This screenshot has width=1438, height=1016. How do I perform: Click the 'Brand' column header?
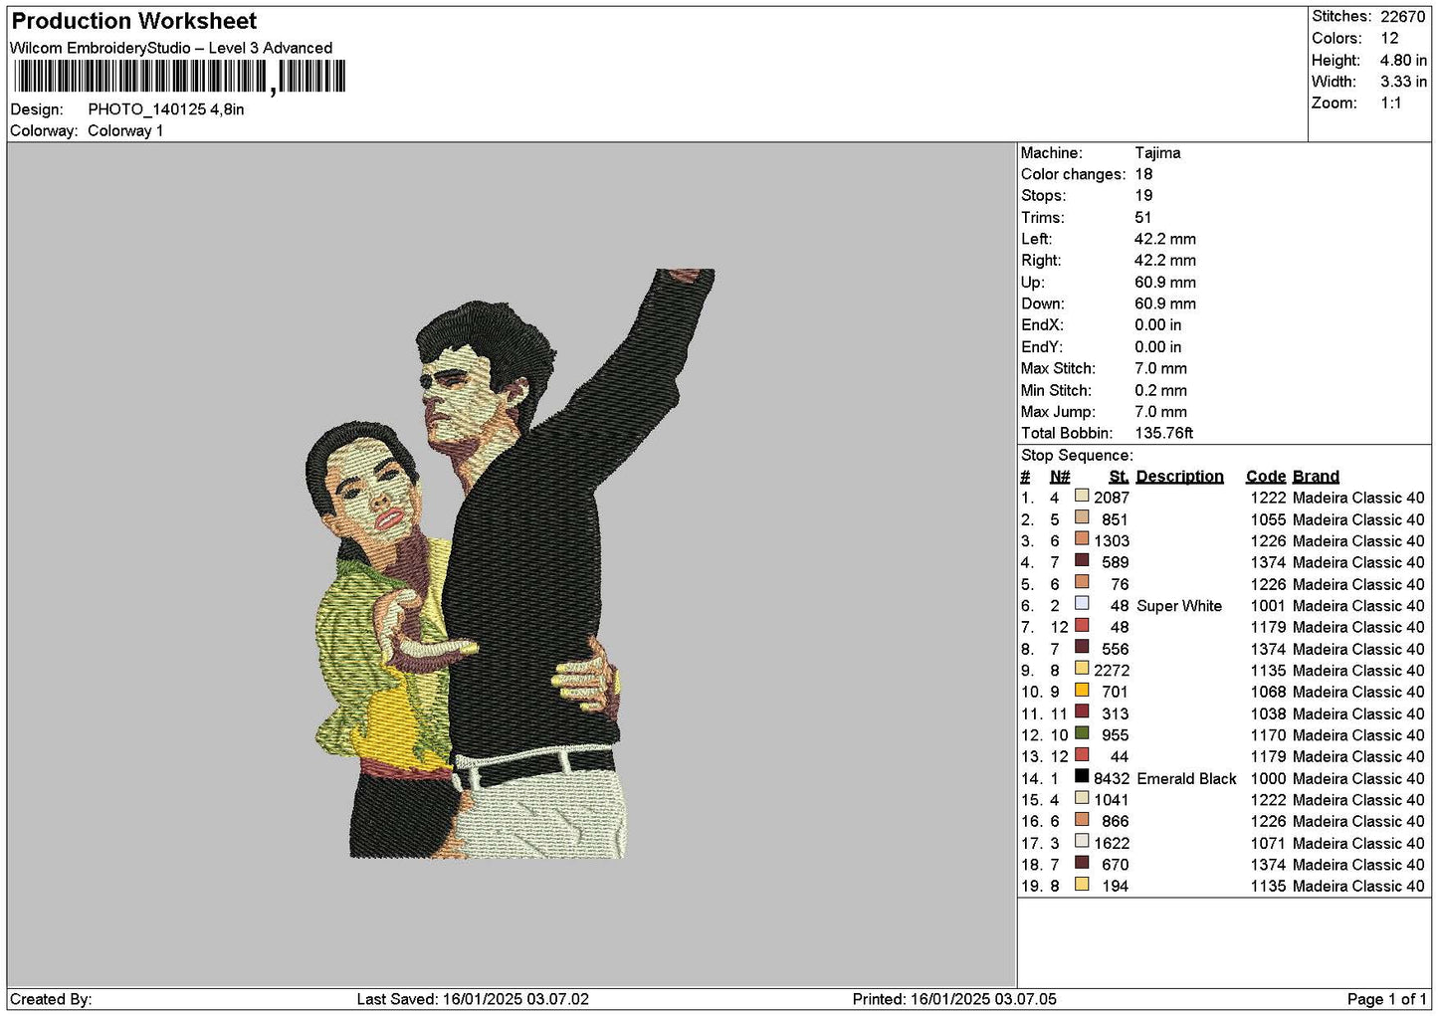click(x=1316, y=477)
